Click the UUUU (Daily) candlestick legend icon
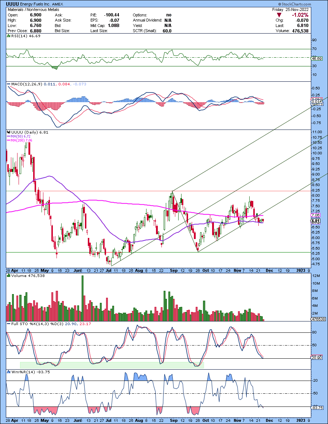This screenshot has height=424, width=328. 9,132
